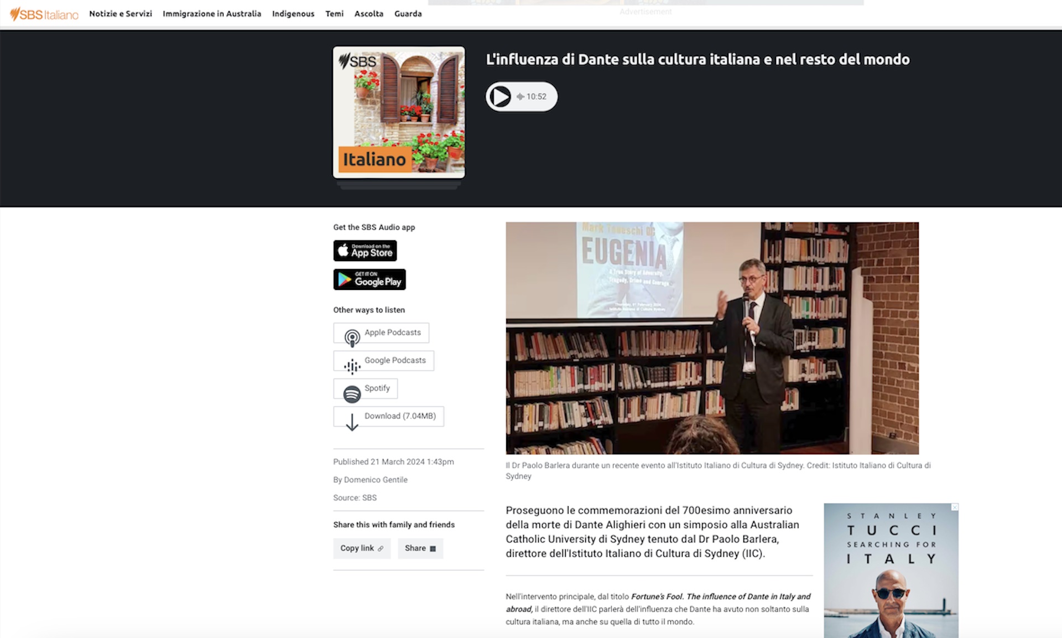1062x638 pixels.
Task: Expand the Guarda menu
Action: (408, 14)
